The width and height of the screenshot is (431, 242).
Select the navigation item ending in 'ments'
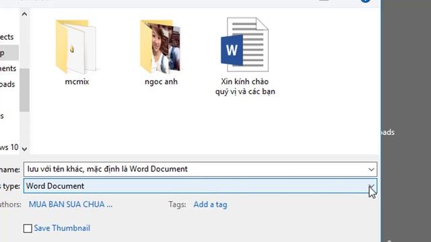point(8,69)
